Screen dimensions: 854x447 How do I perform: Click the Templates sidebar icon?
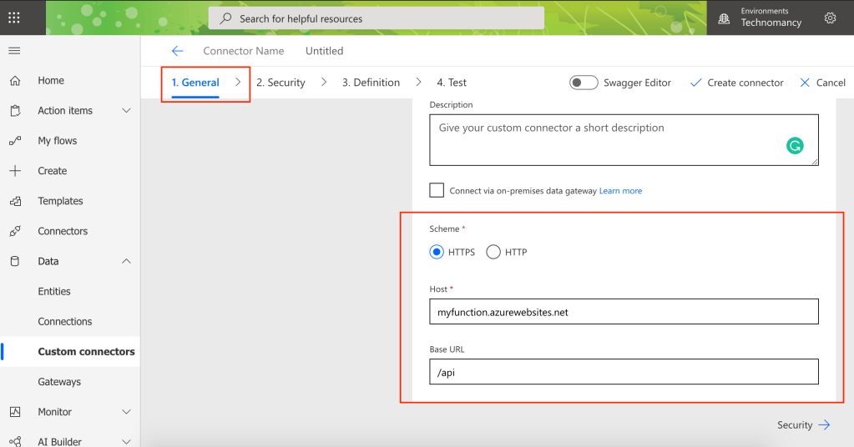(x=14, y=201)
